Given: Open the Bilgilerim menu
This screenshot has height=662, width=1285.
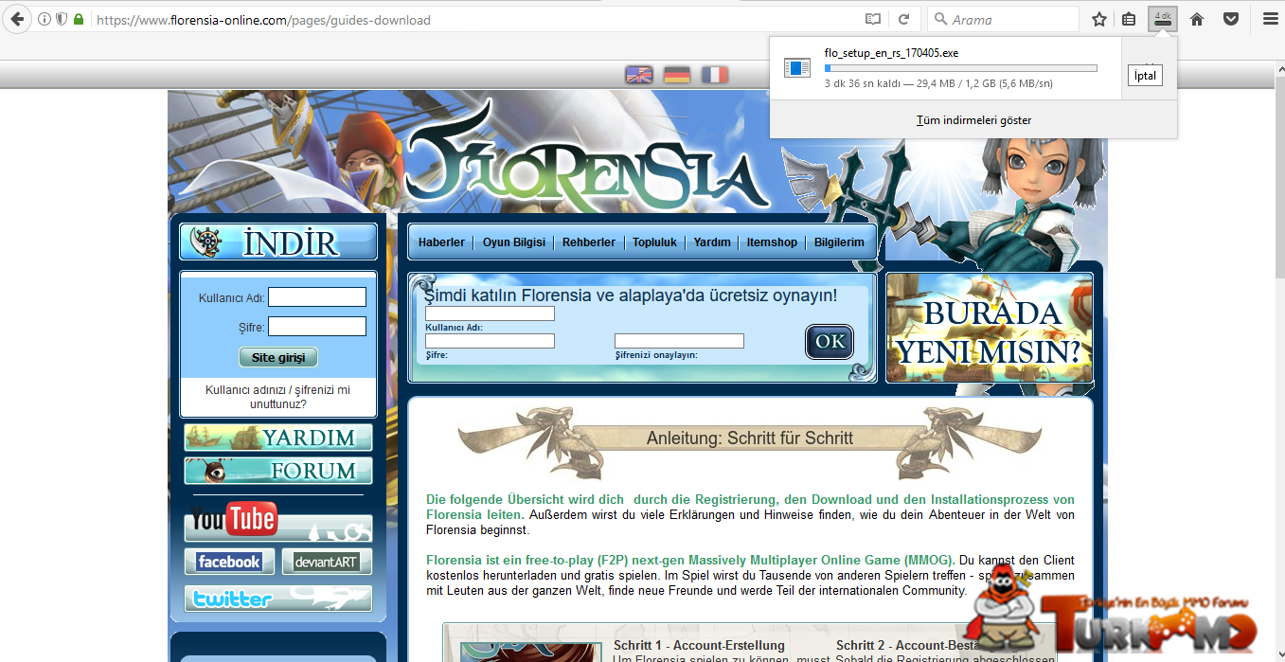Looking at the screenshot, I should point(839,242).
